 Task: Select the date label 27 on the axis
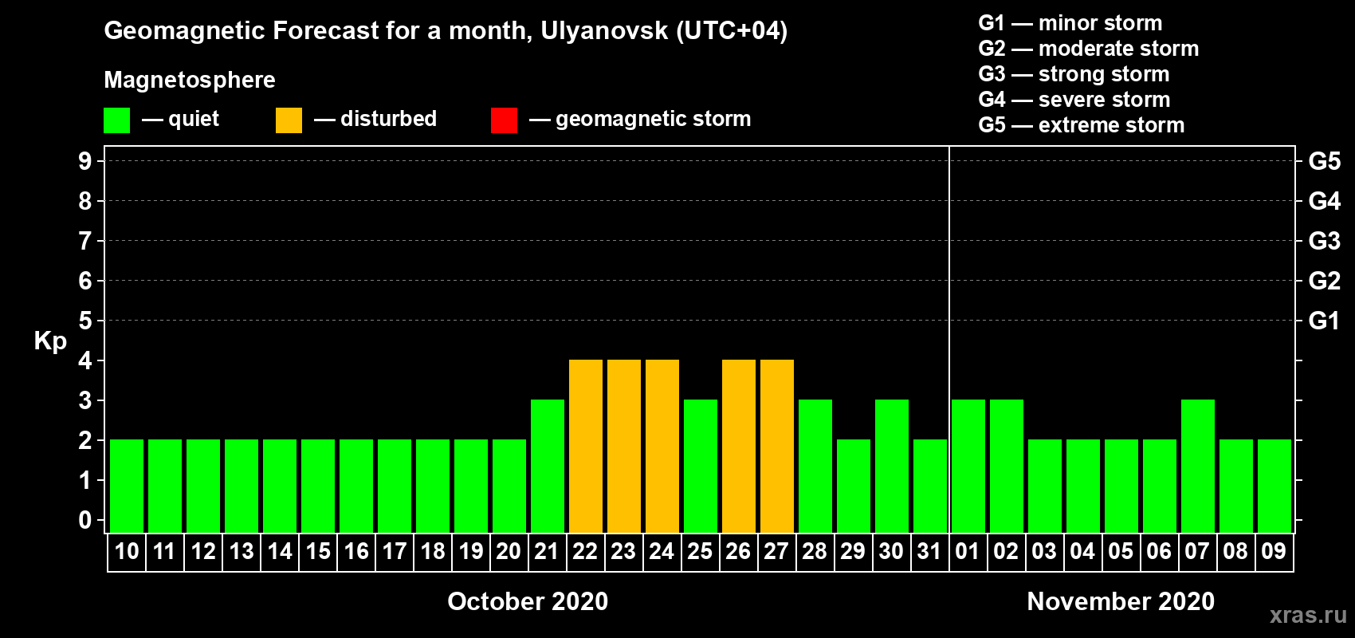click(x=776, y=551)
